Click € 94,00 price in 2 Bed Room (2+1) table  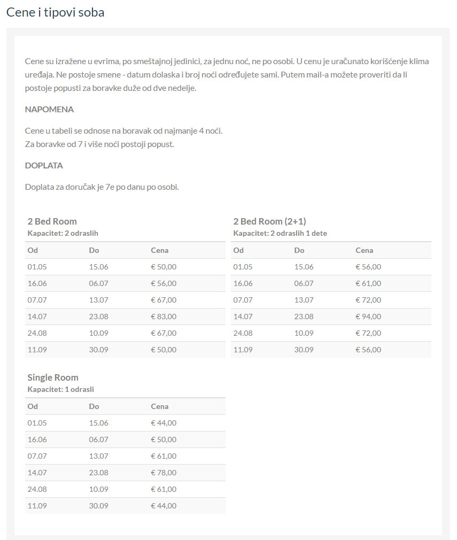pos(368,317)
